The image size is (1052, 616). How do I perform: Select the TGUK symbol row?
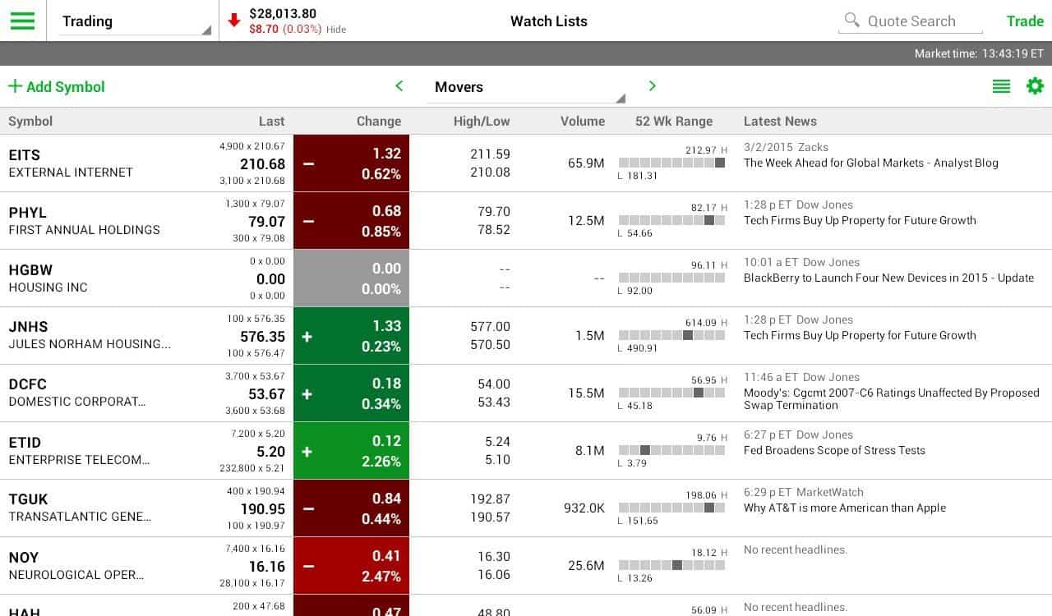coord(526,508)
